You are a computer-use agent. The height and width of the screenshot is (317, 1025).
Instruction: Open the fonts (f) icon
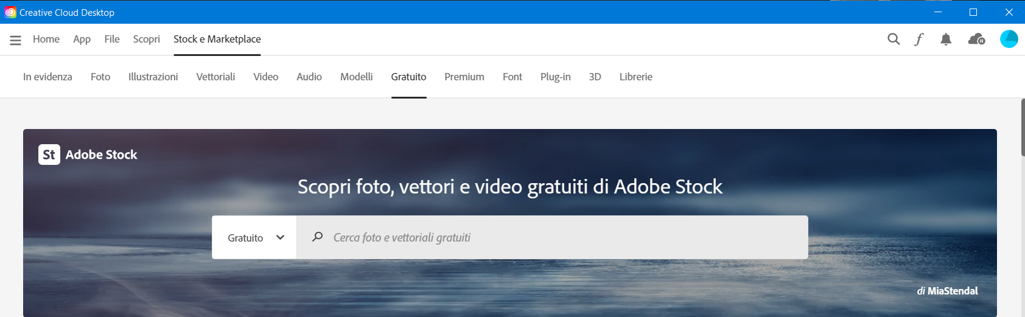pos(919,39)
